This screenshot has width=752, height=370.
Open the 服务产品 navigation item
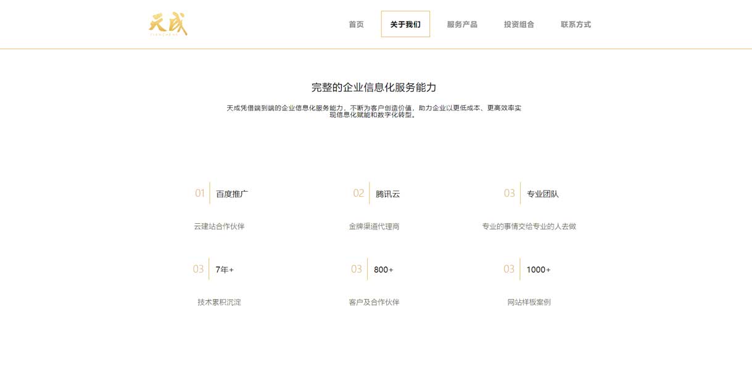[x=462, y=23]
